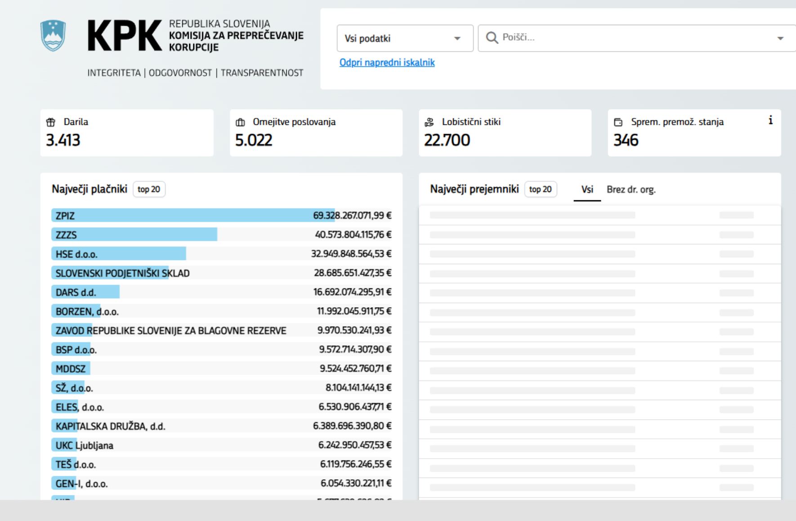
Task: Click the Največji prejemniki heading
Action: (x=474, y=189)
